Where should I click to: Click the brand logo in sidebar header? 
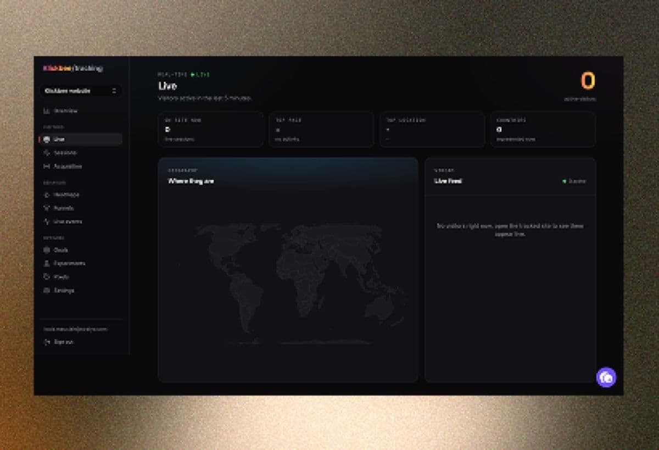coord(73,69)
